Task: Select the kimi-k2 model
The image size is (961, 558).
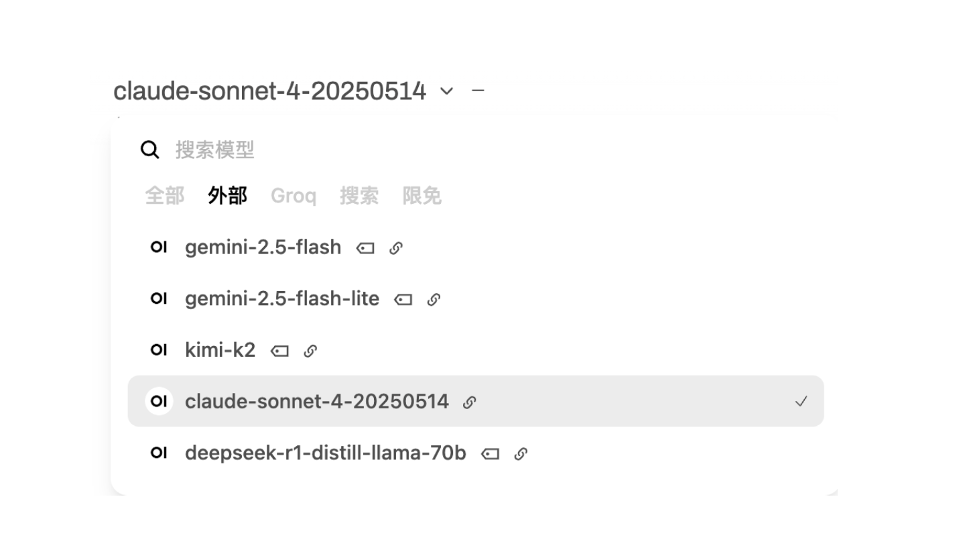Action: tap(220, 350)
